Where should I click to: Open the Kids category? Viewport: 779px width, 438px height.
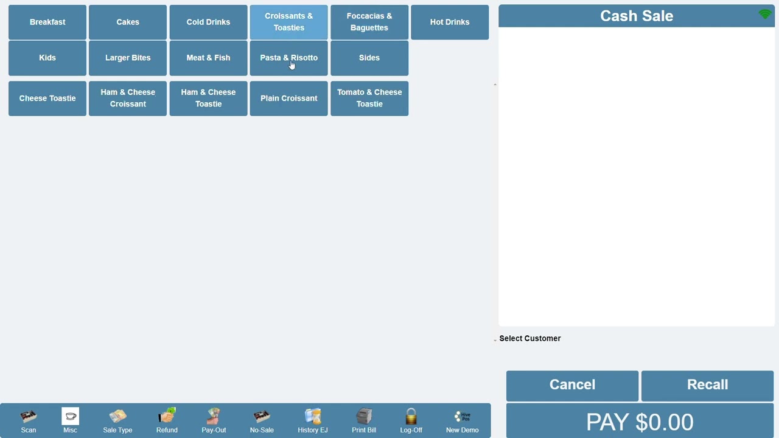coord(47,58)
